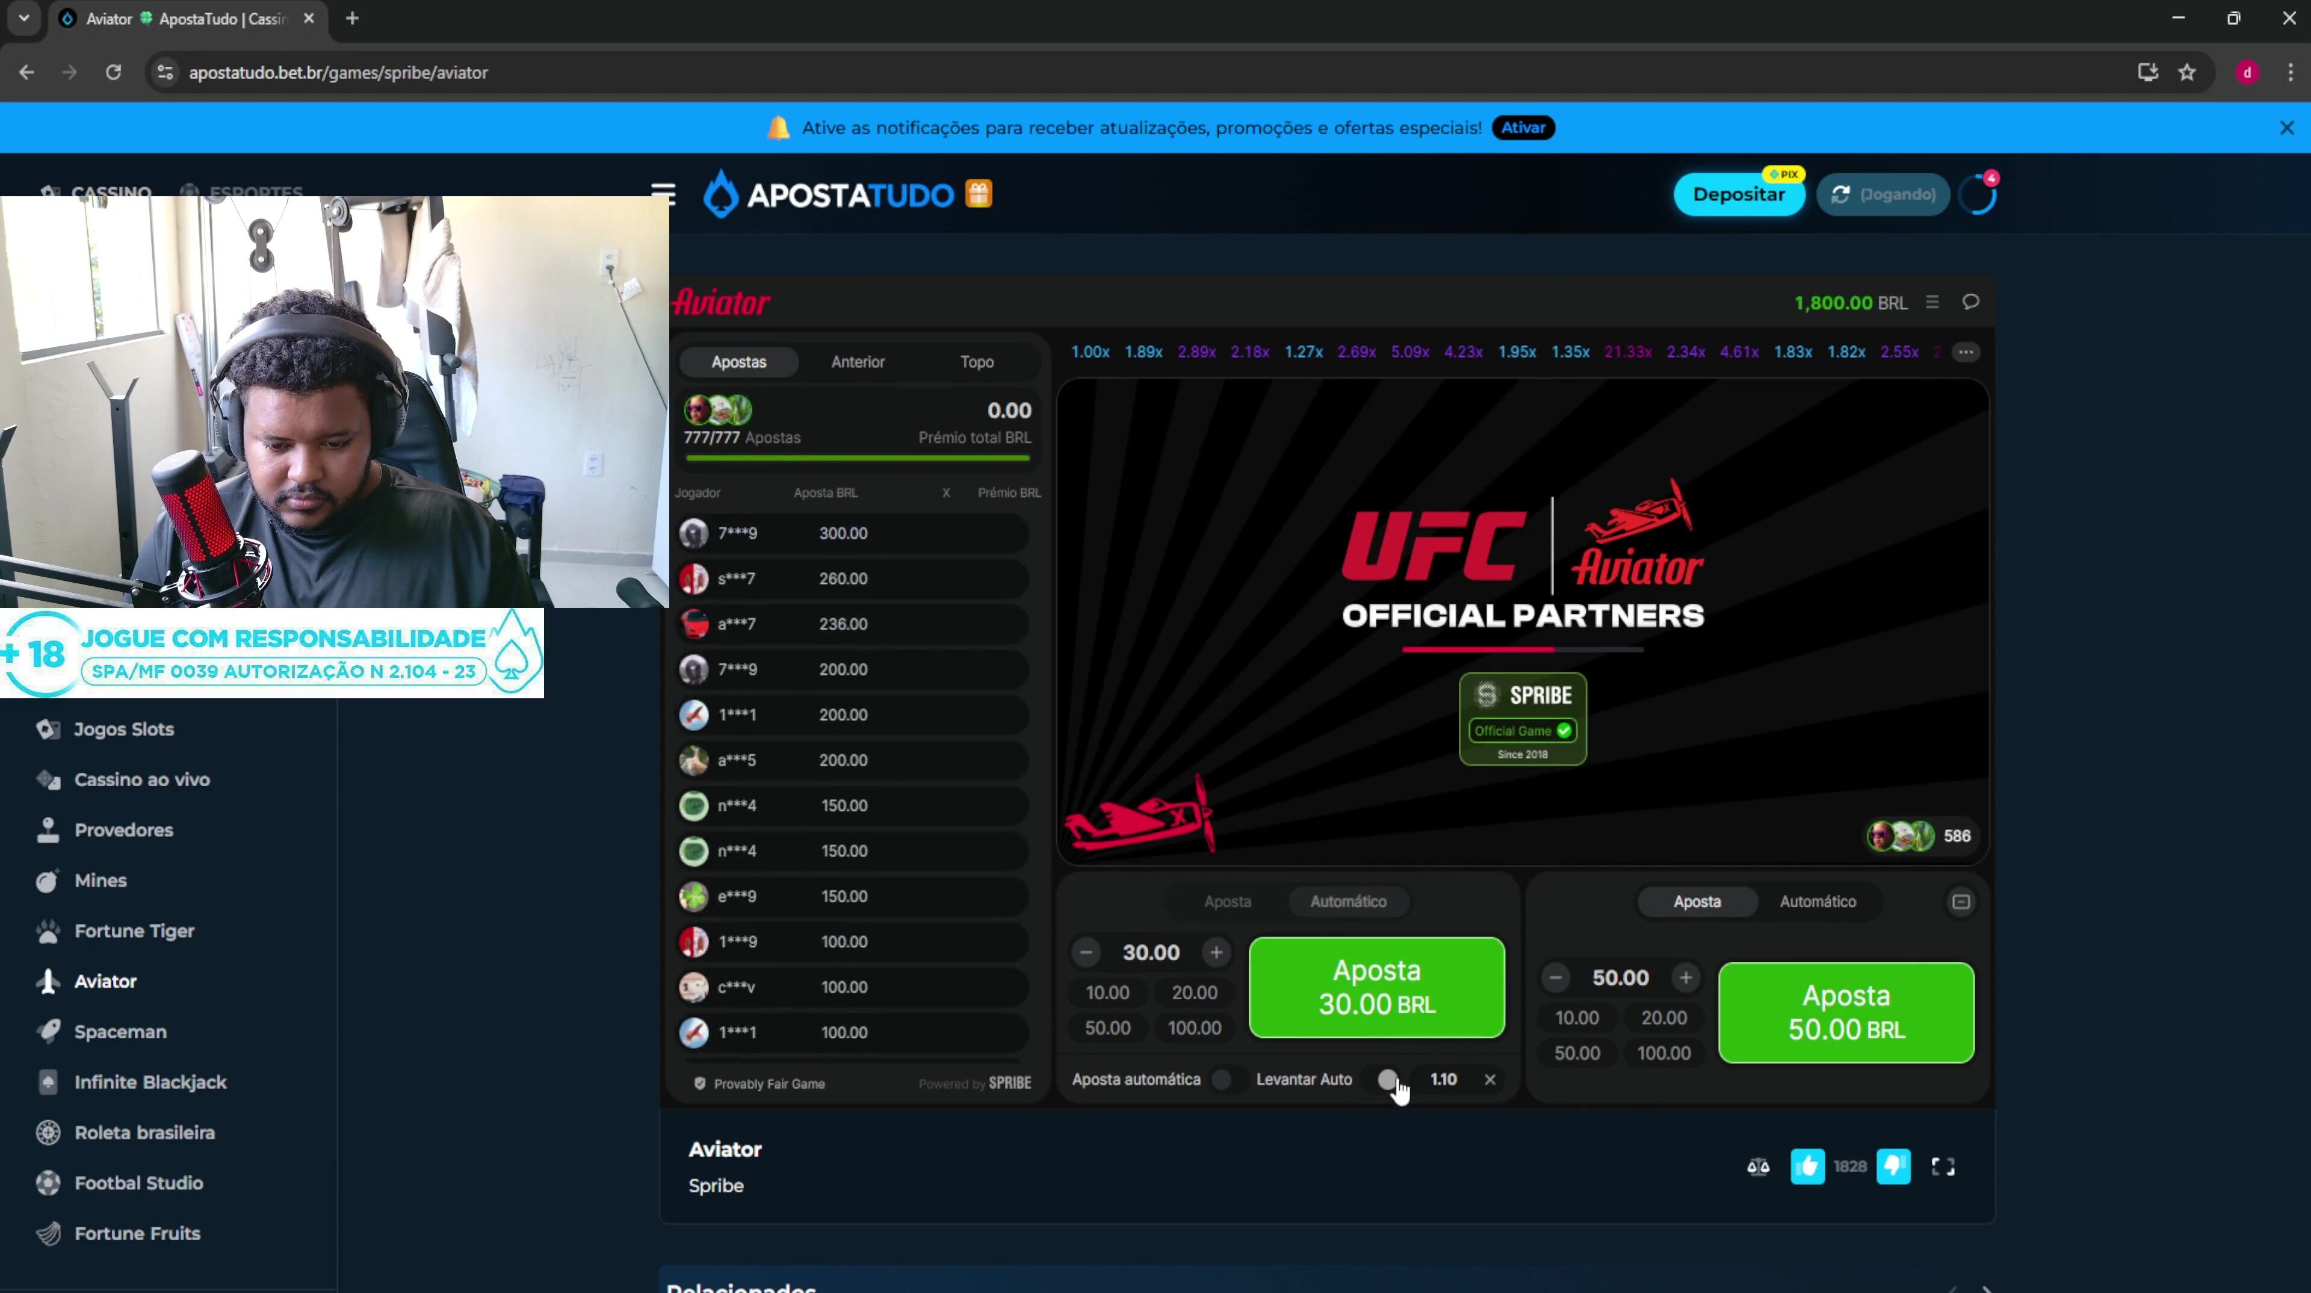The image size is (2311, 1293).
Task: Open Jogos Slots in the sidebar
Action: pos(105,728)
